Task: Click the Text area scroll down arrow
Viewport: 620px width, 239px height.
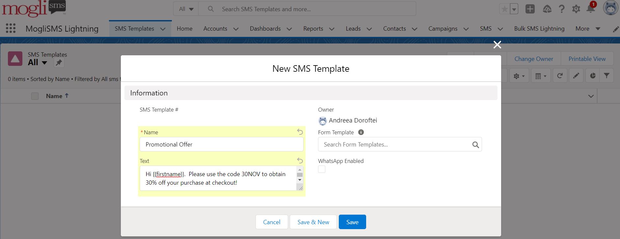Action: click(x=300, y=180)
